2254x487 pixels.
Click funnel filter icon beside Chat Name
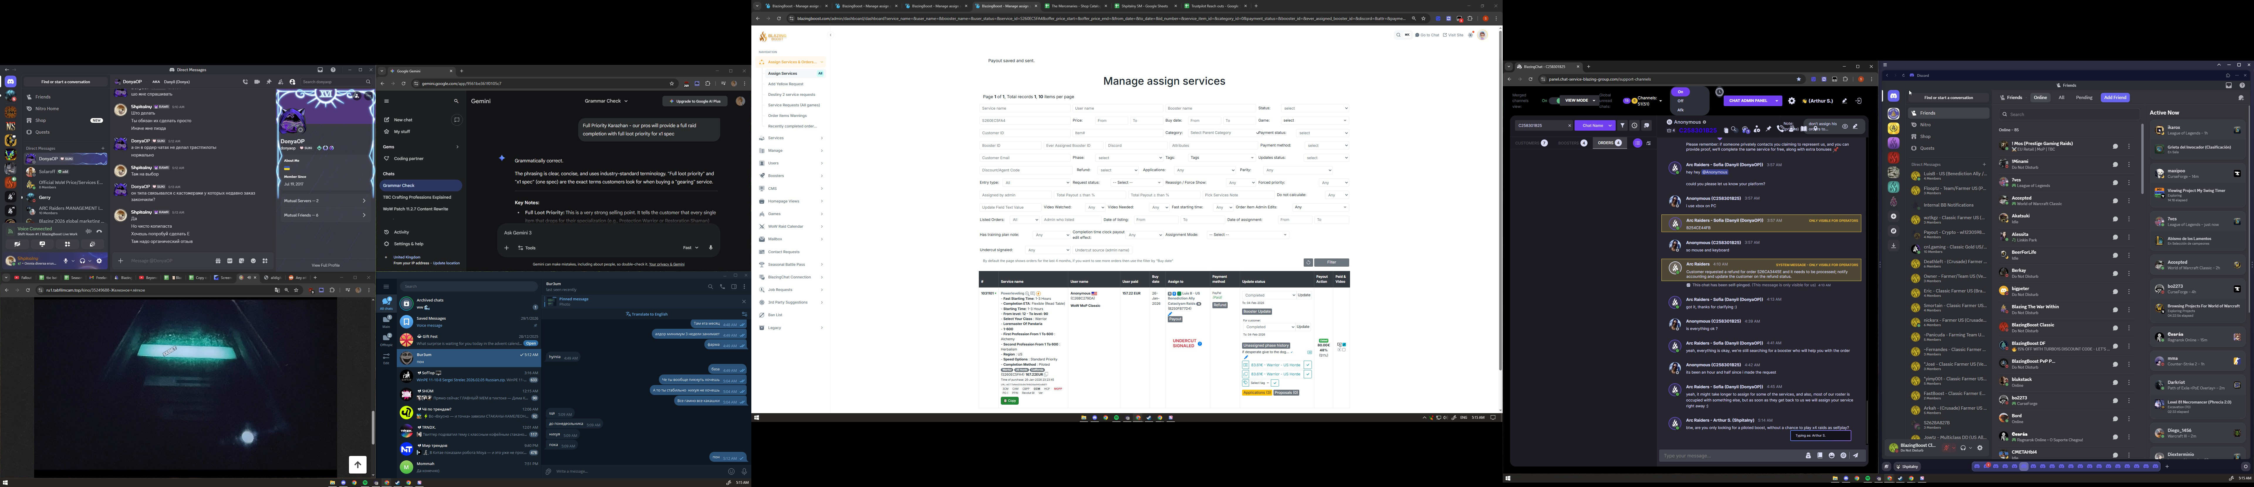[x=1622, y=126]
